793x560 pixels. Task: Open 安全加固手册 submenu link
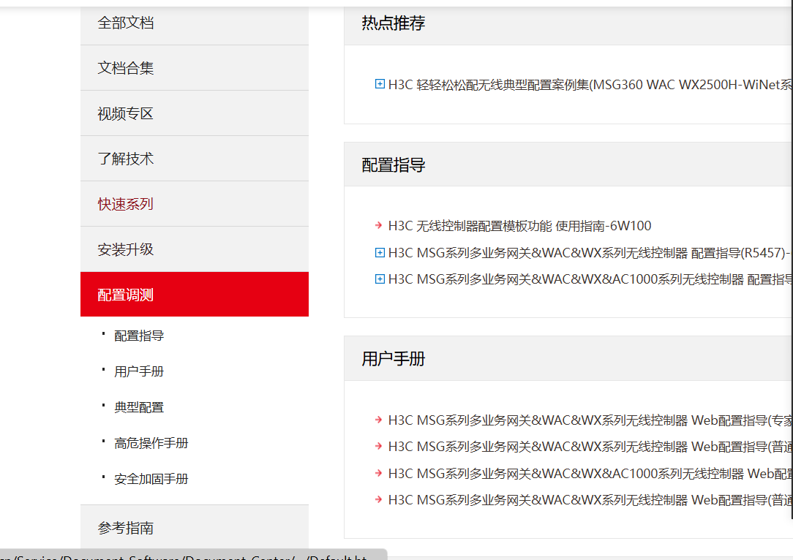click(151, 479)
